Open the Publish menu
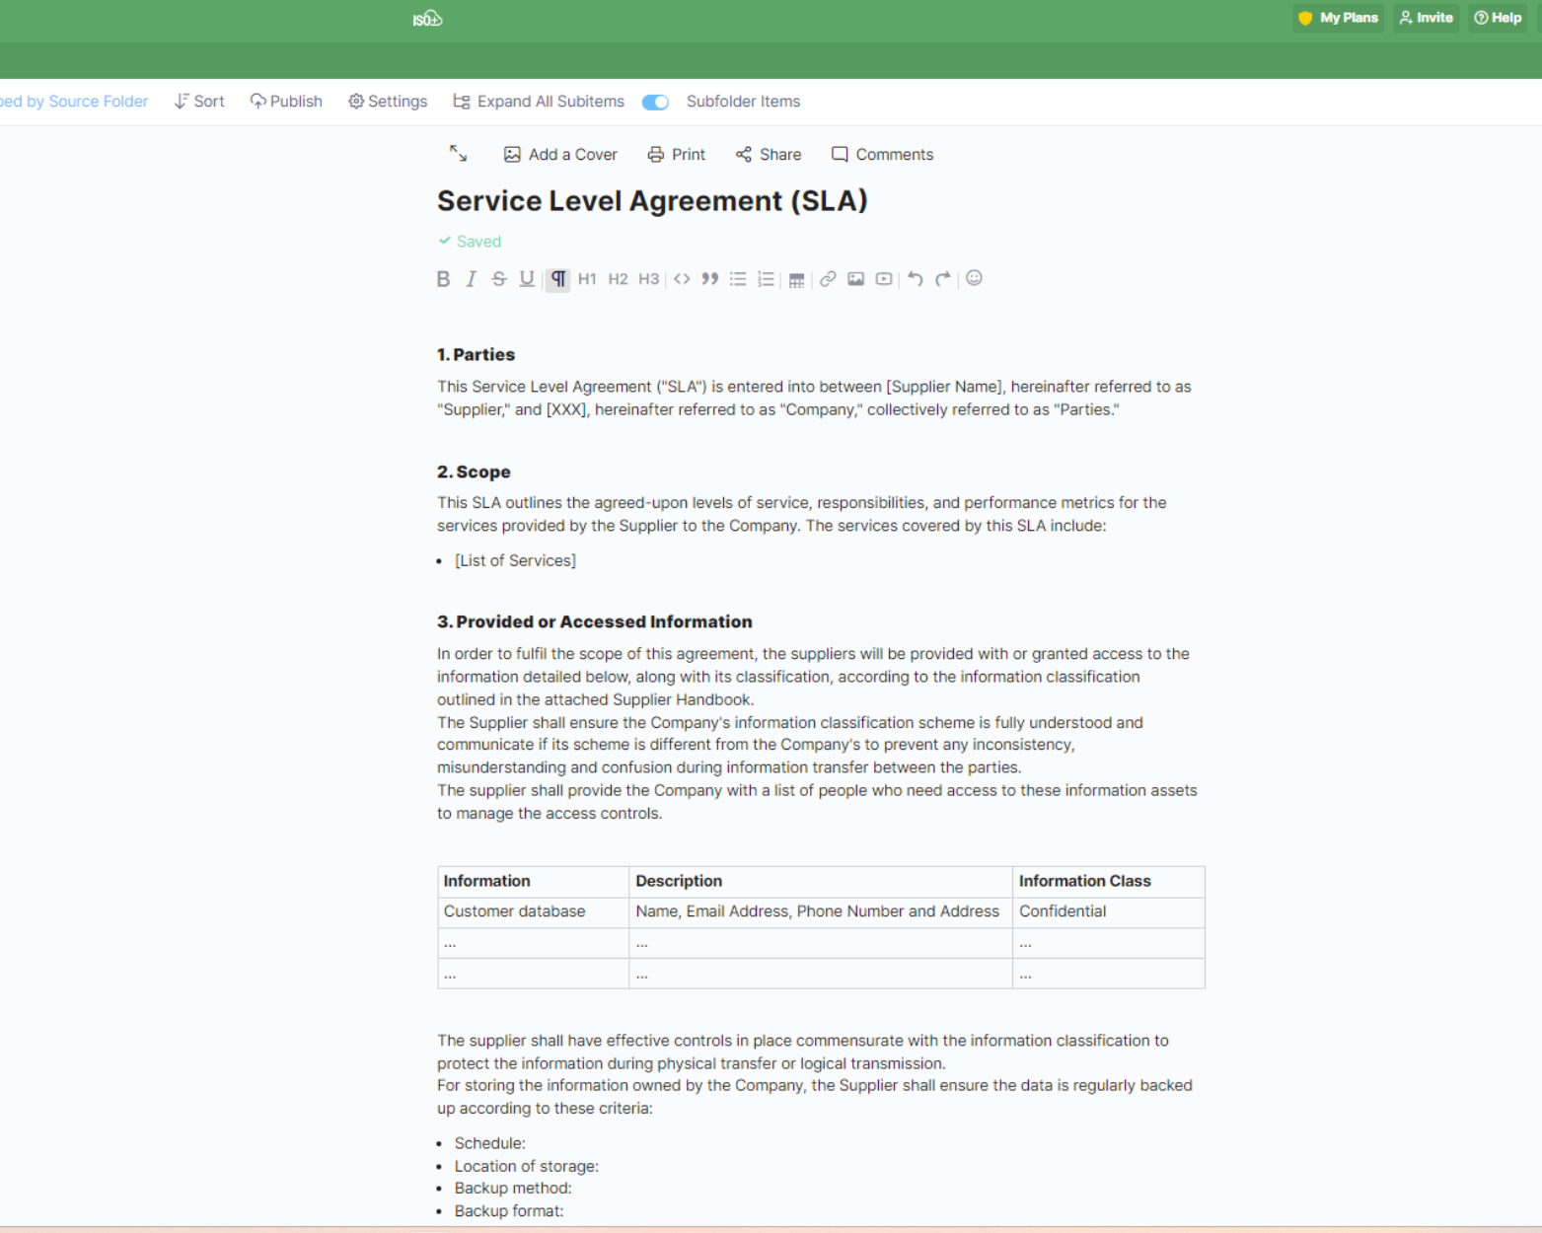Image resolution: width=1542 pixels, height=1233 pixels. click(x=286, y=102)
